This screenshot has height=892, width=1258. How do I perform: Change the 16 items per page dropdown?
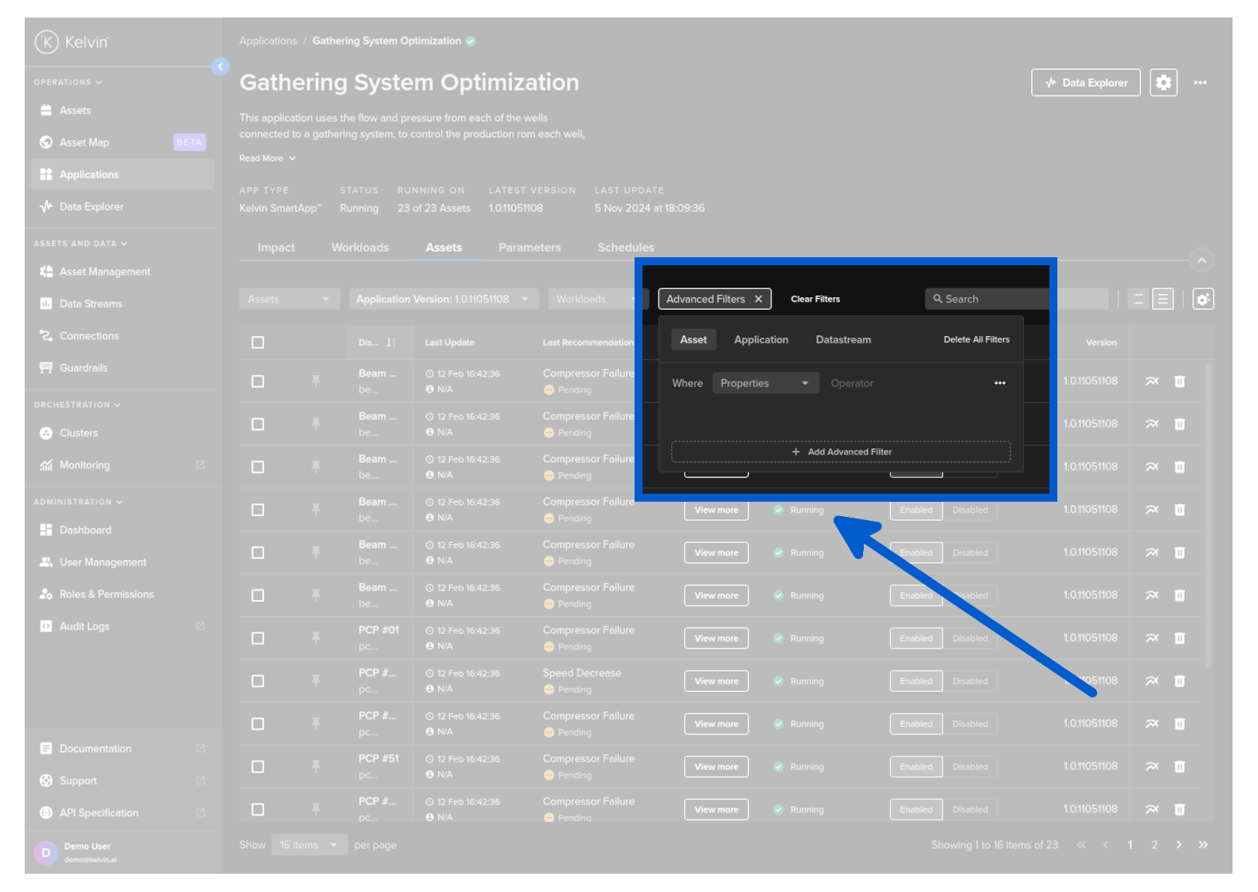click(308, 845)
